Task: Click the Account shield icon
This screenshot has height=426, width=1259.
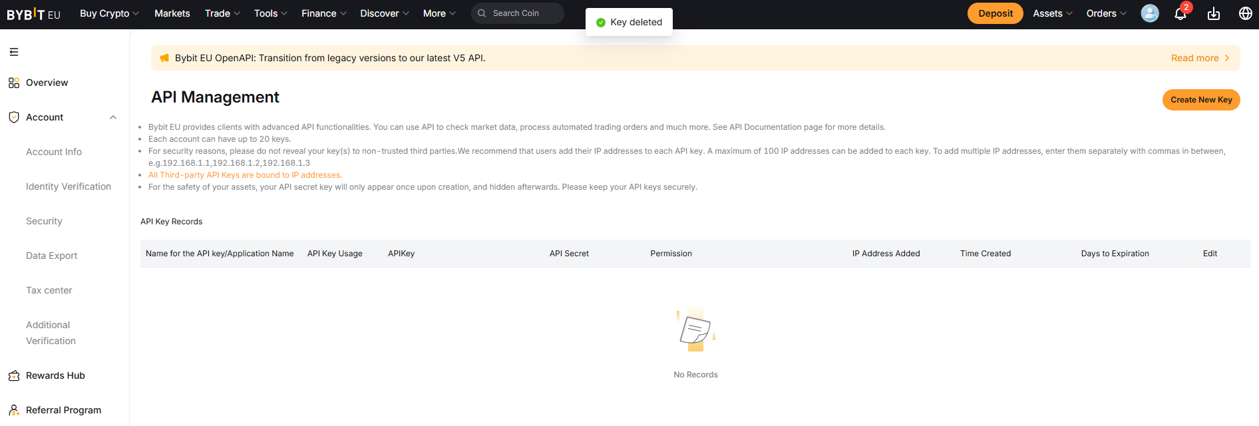Action: [x=14, y=117]
